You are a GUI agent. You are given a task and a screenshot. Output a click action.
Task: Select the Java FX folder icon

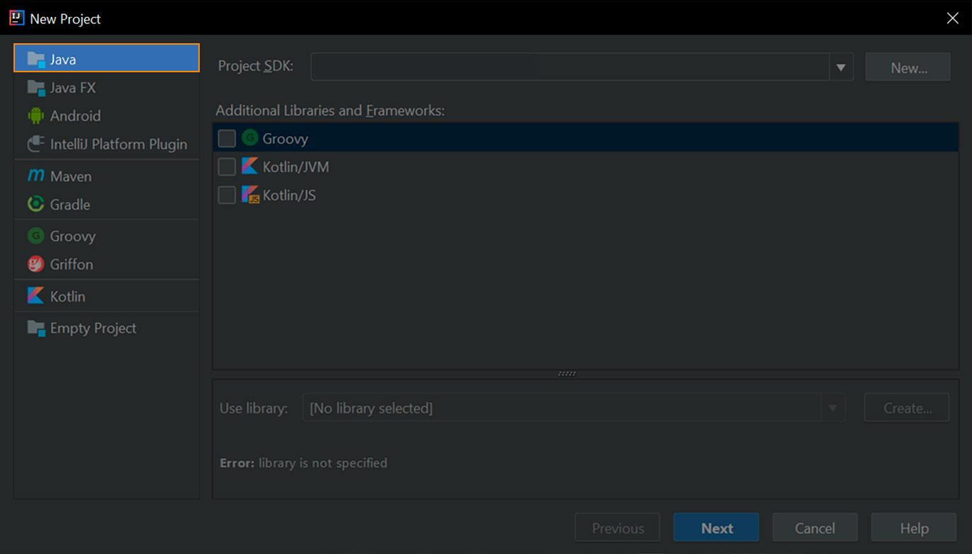point(35,88)
